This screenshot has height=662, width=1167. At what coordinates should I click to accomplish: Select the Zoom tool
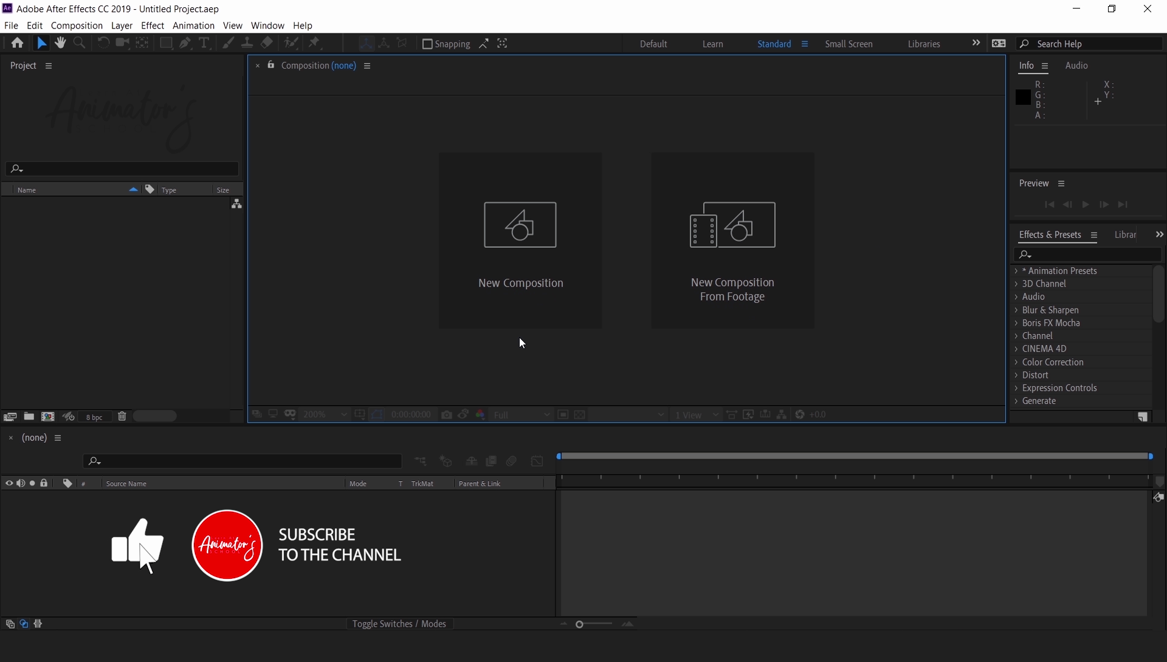[x=80, y=43]
